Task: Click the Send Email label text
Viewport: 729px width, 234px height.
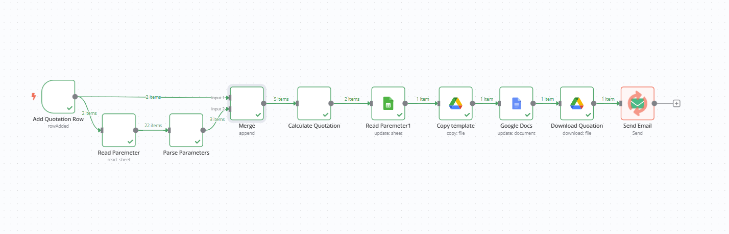Action: [638, 126]
